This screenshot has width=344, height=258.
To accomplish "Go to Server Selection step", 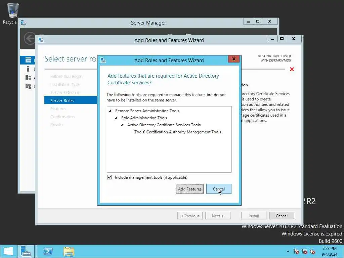I will (x=66, y=93).
